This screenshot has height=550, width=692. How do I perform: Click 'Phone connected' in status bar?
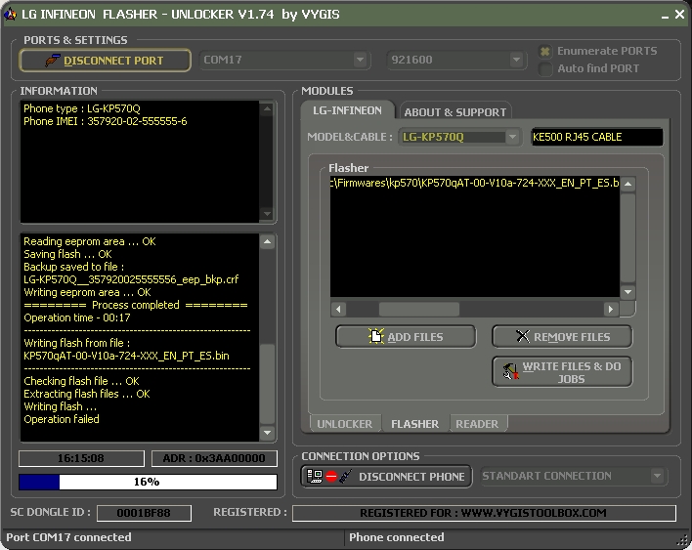pos(396,537)
